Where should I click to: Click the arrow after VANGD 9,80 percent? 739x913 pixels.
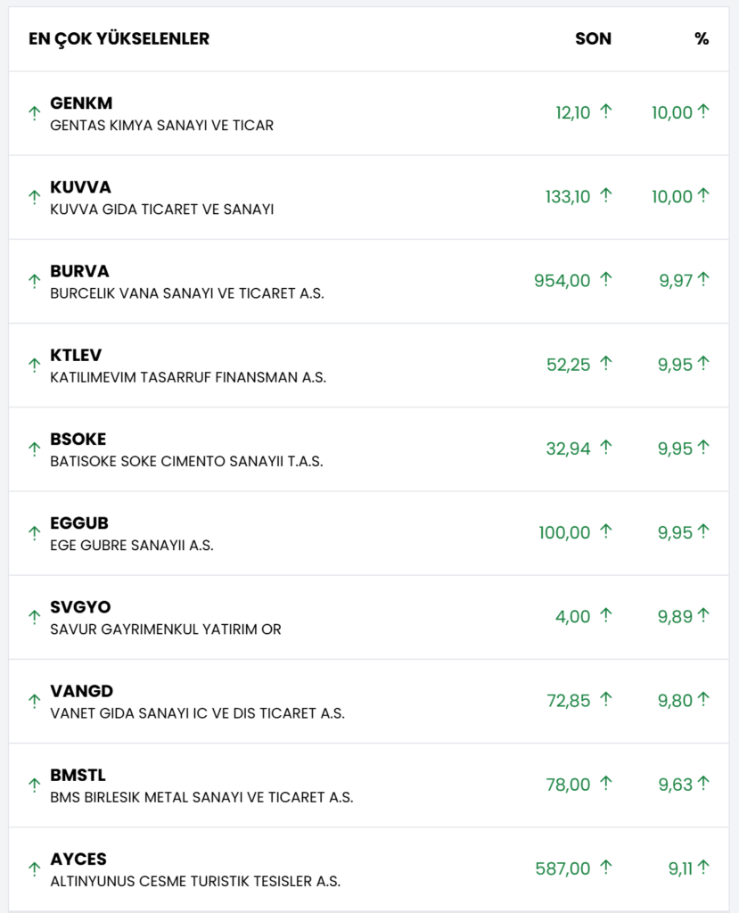[703, 700]
